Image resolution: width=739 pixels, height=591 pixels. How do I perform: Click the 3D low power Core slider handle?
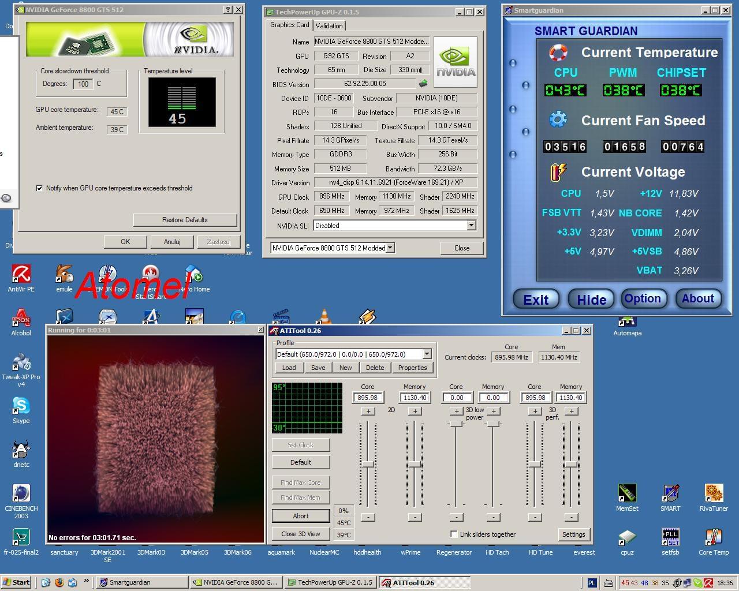[x=456, y=424]
